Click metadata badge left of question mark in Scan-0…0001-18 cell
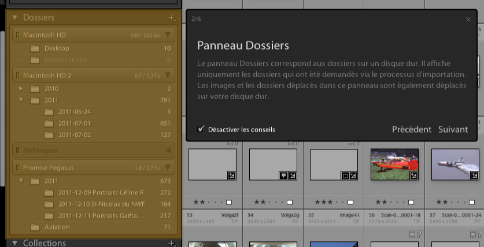Screen dimensions: 484x247 (412, 234)
